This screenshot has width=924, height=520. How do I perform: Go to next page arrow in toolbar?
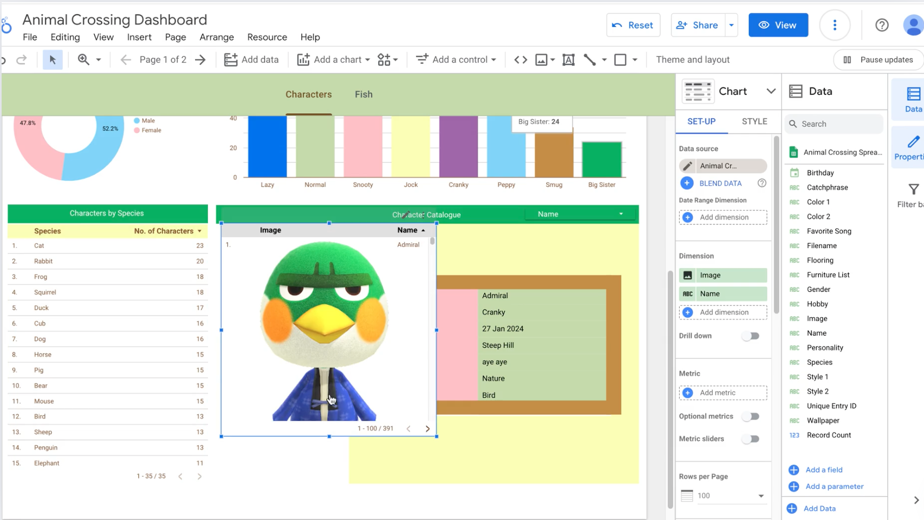(x=200, y=59)
